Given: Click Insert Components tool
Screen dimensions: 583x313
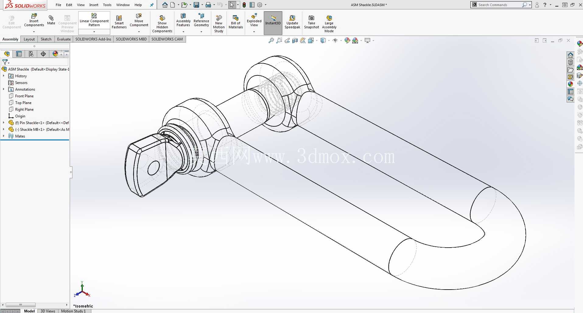Looking at the screenshot, I should tap(34, 20).
